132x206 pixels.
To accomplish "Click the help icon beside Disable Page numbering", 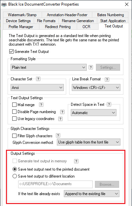I will pos(62,112).
